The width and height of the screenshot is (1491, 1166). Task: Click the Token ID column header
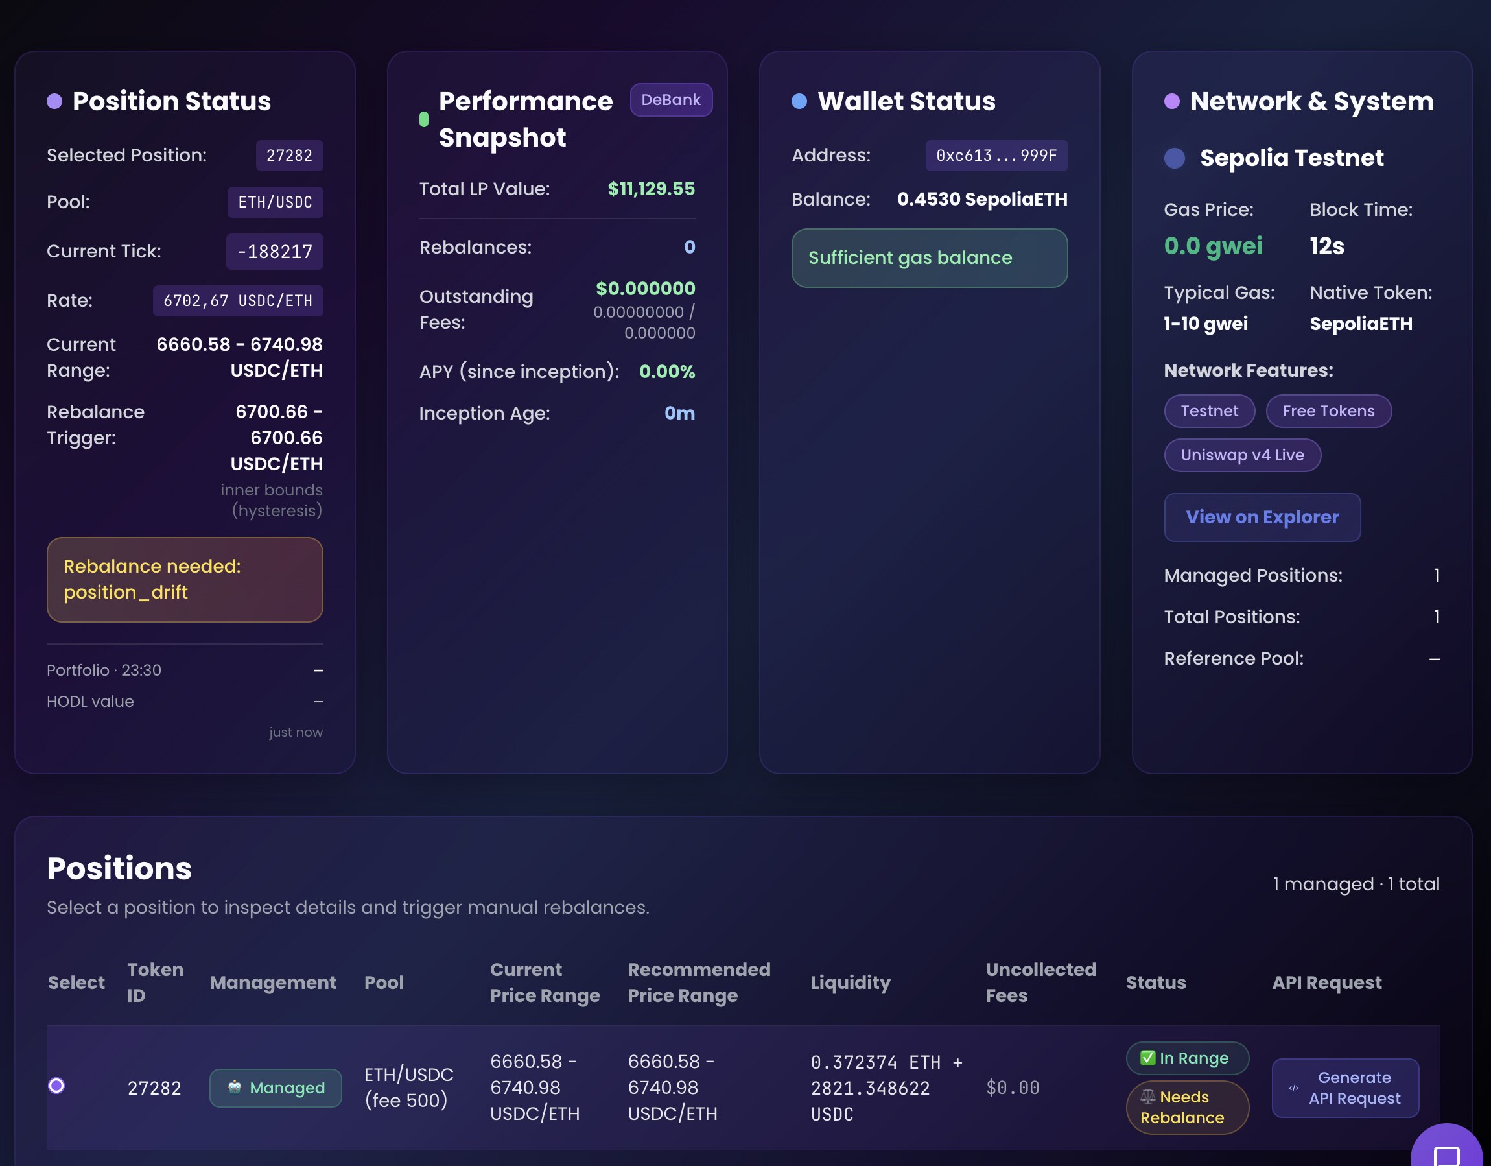(155, 982)
